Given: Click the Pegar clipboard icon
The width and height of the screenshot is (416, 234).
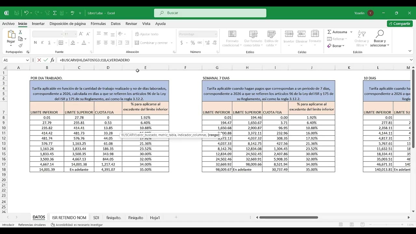Looking at the screenshot, I should 11,34.
